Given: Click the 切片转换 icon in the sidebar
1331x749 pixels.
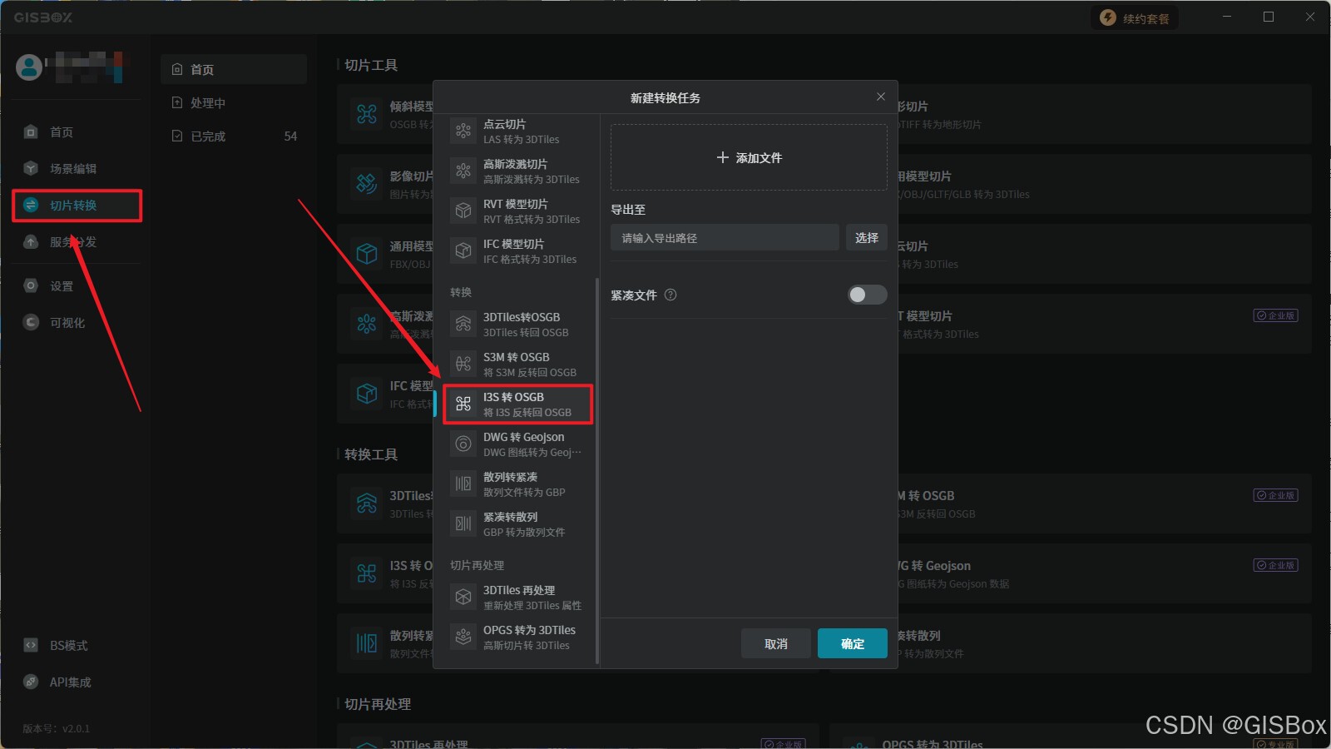Looking at the screenshot, I should (31, 205).
